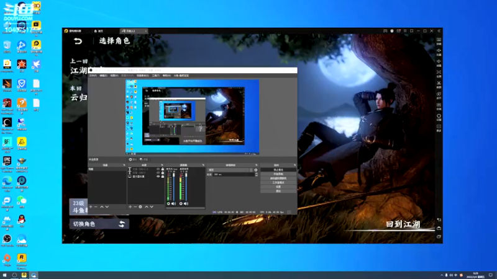Screen dimensions: 497x279
Task: Open the 帮助 menu in OBS
Action: click(x=166, y=76)
